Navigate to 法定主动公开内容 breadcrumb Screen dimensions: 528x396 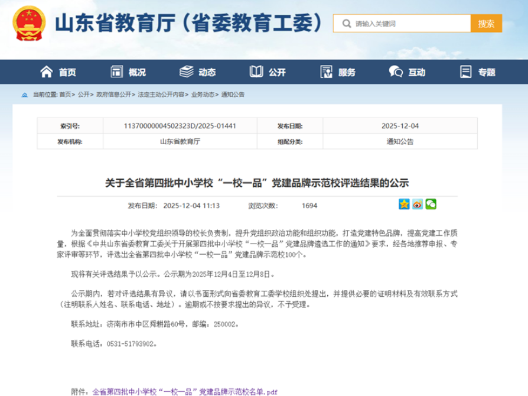pyautogui.click(x=161, y=95)
